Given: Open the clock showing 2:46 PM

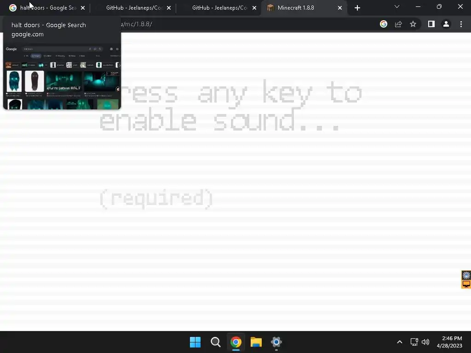Looking at the screenshot, I should pyautogui.click(x=449, y=342).
